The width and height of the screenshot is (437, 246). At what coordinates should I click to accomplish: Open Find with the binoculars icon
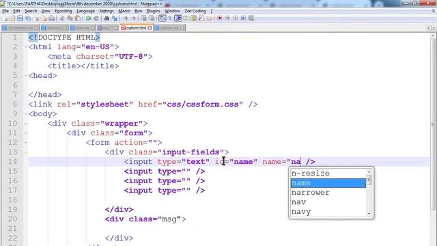(x=107, y=18)
